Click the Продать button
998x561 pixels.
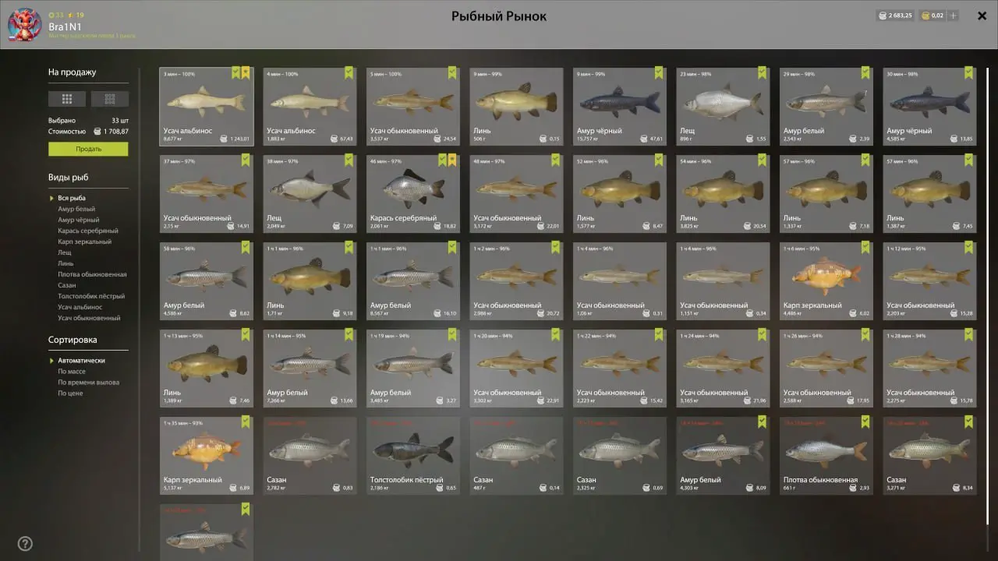point(88,149)
